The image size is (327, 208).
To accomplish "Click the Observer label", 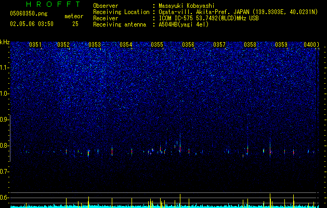I will tap(106, 6).
